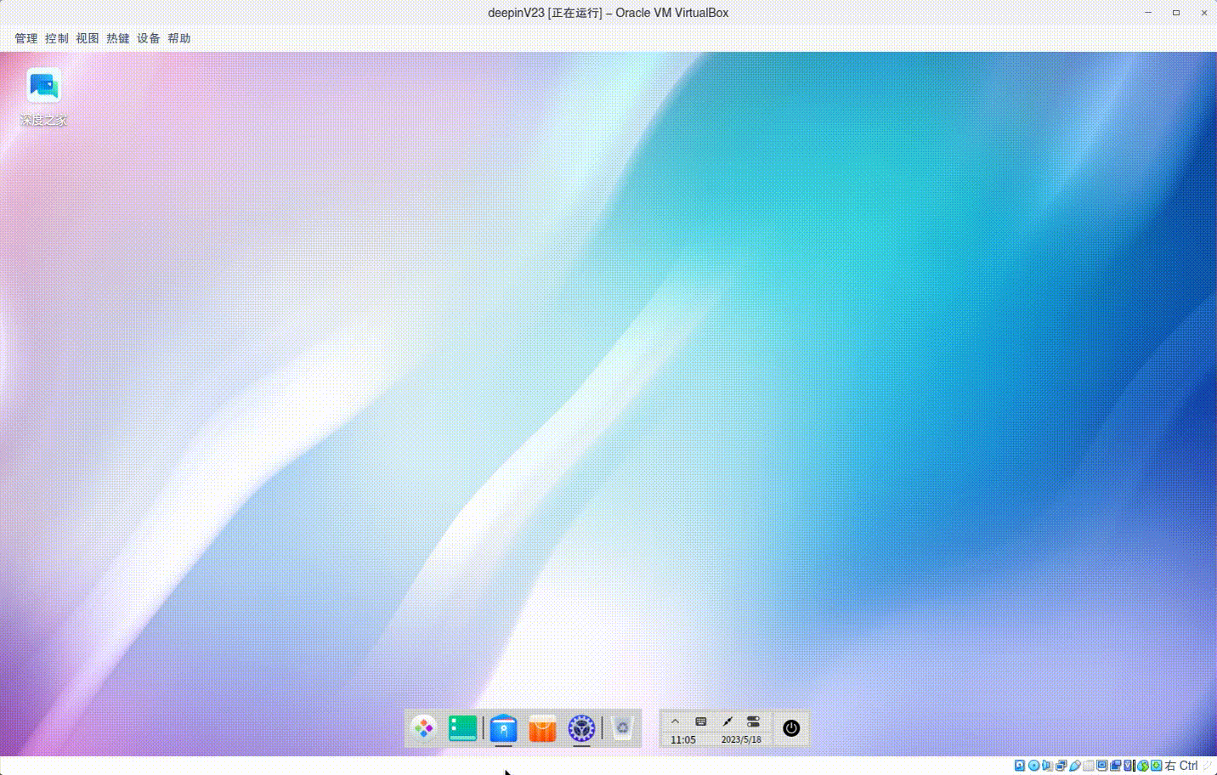Toggle the onscreen input pen indicator
Screen dimensions: 1217x775
(727, 721)
